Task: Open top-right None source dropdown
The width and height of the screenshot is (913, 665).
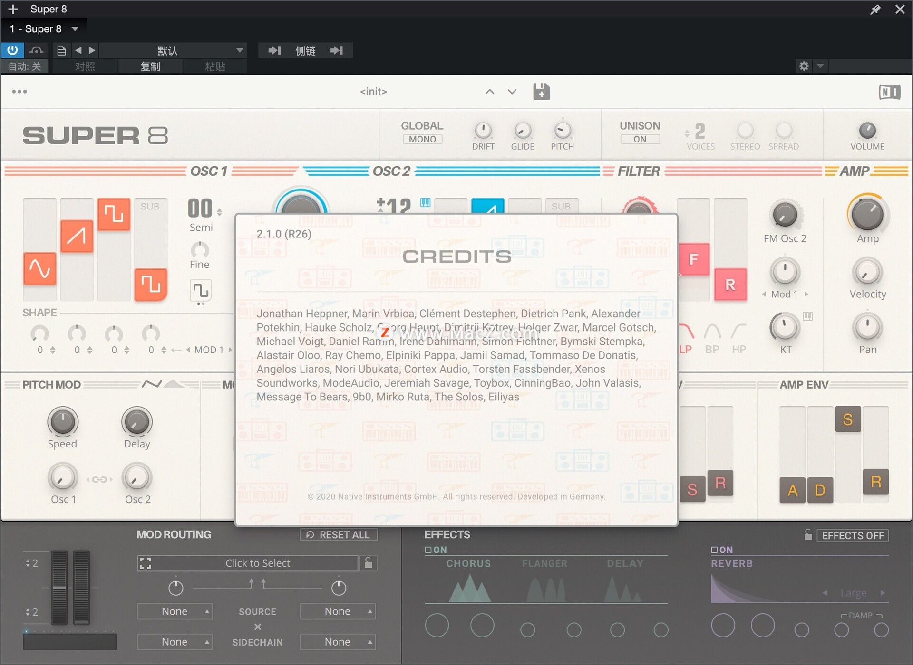Action: [338, 611]
